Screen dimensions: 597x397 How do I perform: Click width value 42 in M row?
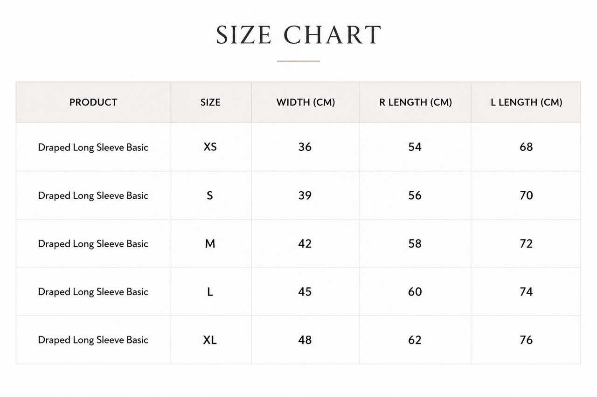tap(305, 243)
